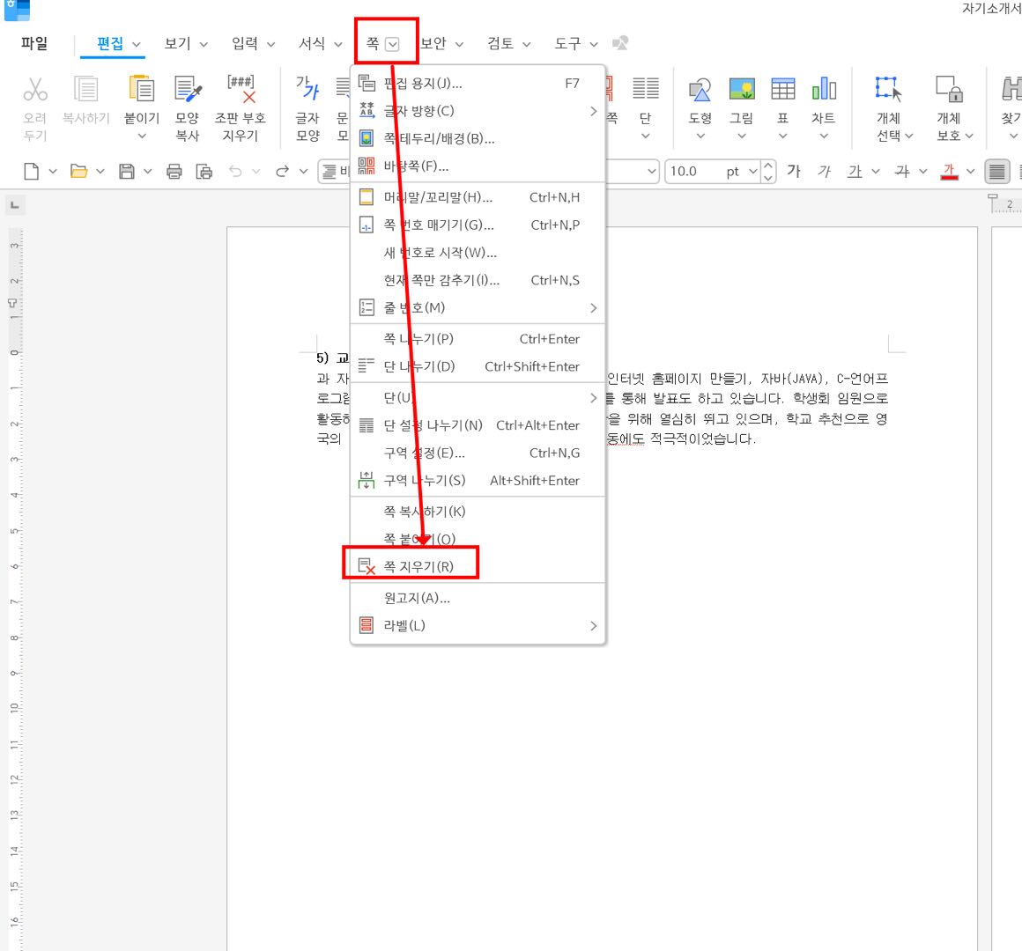
Task: Click the Cut (오려 두기) scissors icon
Action: click(x=35, y=89)
